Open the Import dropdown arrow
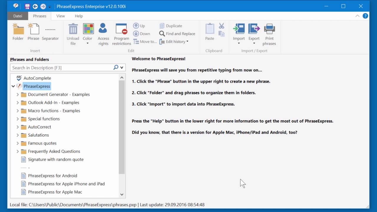The image size is (377, 212). pyautogui.click(x=239, y=44)
